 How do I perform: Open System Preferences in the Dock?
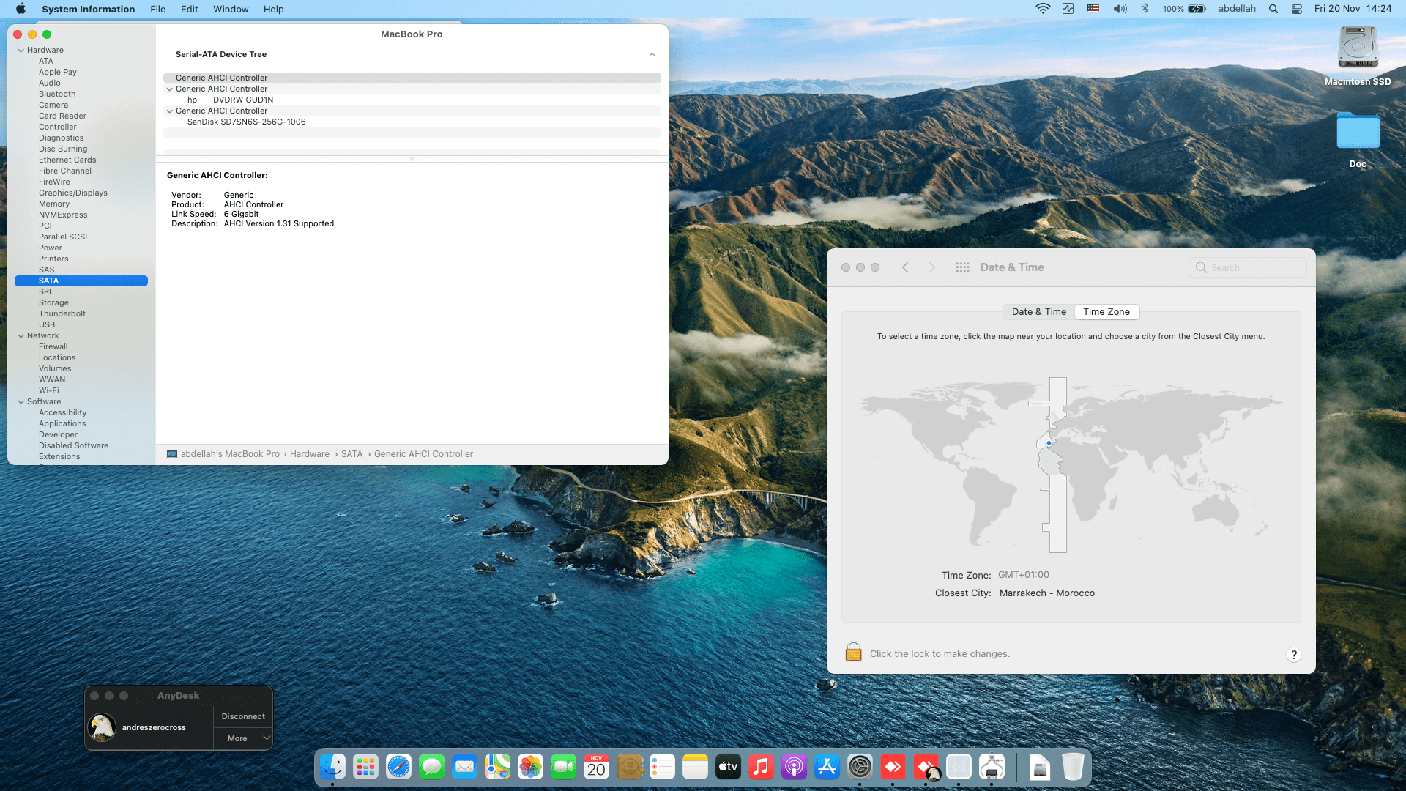click(x=860, y=767)
